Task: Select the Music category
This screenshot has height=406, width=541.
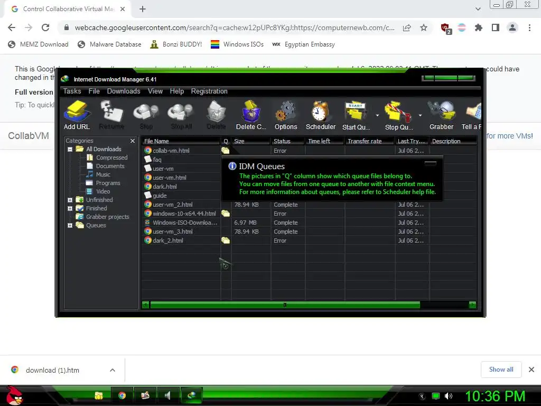Action: click(103, 174)
